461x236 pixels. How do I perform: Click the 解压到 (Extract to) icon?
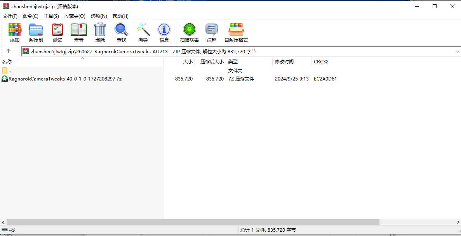[36, 30]
